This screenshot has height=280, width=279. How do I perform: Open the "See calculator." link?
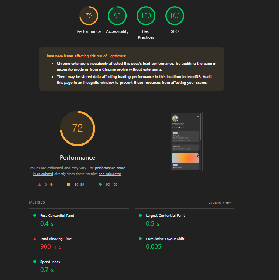pyautogui.click(x=110, y=174)
